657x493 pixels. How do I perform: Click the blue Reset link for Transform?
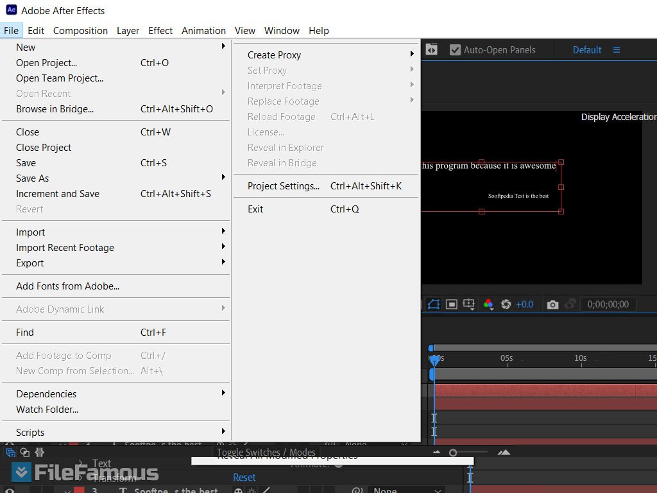(244, 478)
